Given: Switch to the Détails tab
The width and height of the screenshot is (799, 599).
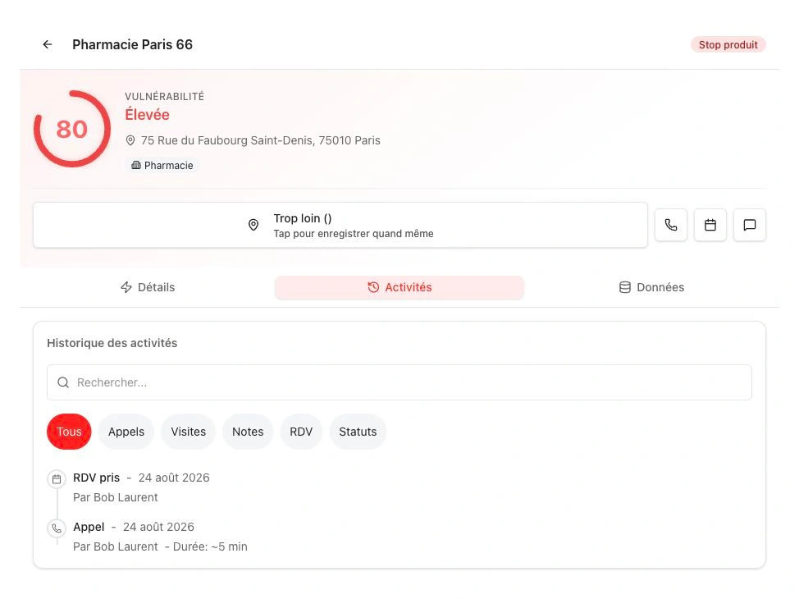Looking at the screenshot, I should click(x=148, y=287).
